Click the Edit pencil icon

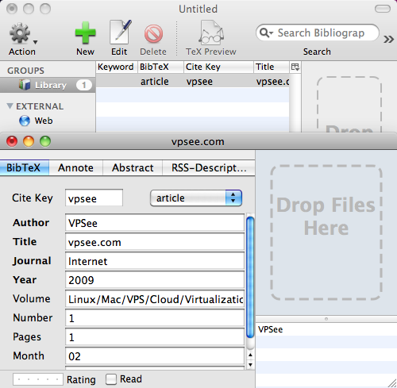coord(120,33)
